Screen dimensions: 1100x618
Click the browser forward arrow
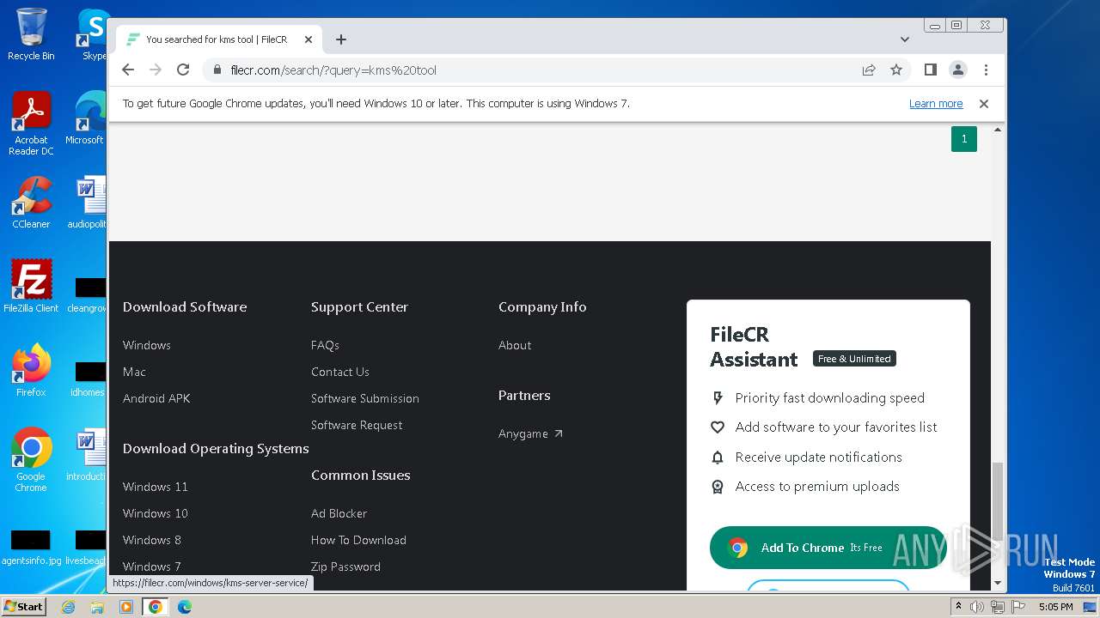pos(156,70)
